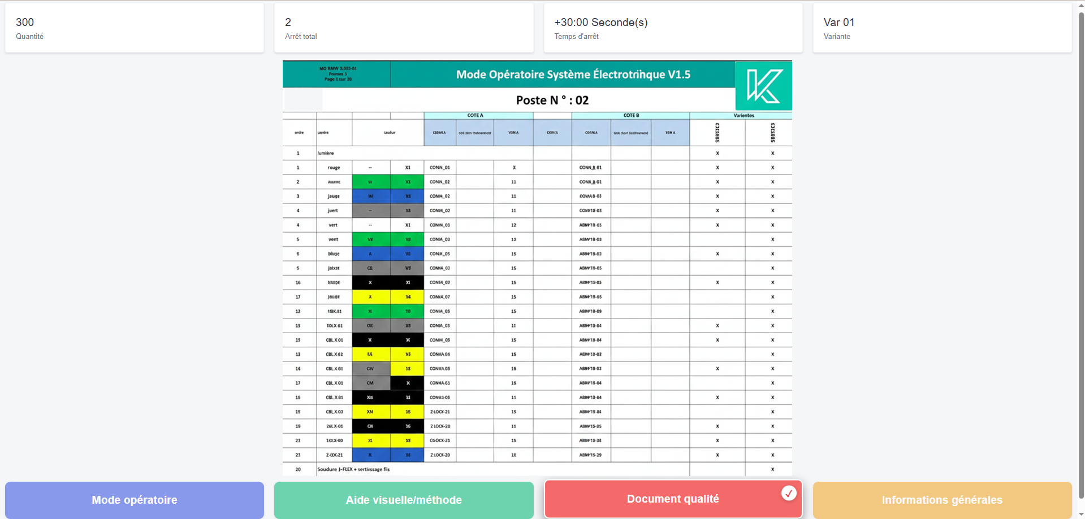Open Informations générales

tap(942, 500)
